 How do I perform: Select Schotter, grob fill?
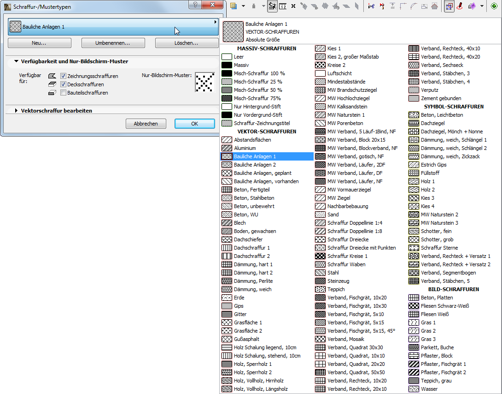pyautogui.click(x=454, y=239)
